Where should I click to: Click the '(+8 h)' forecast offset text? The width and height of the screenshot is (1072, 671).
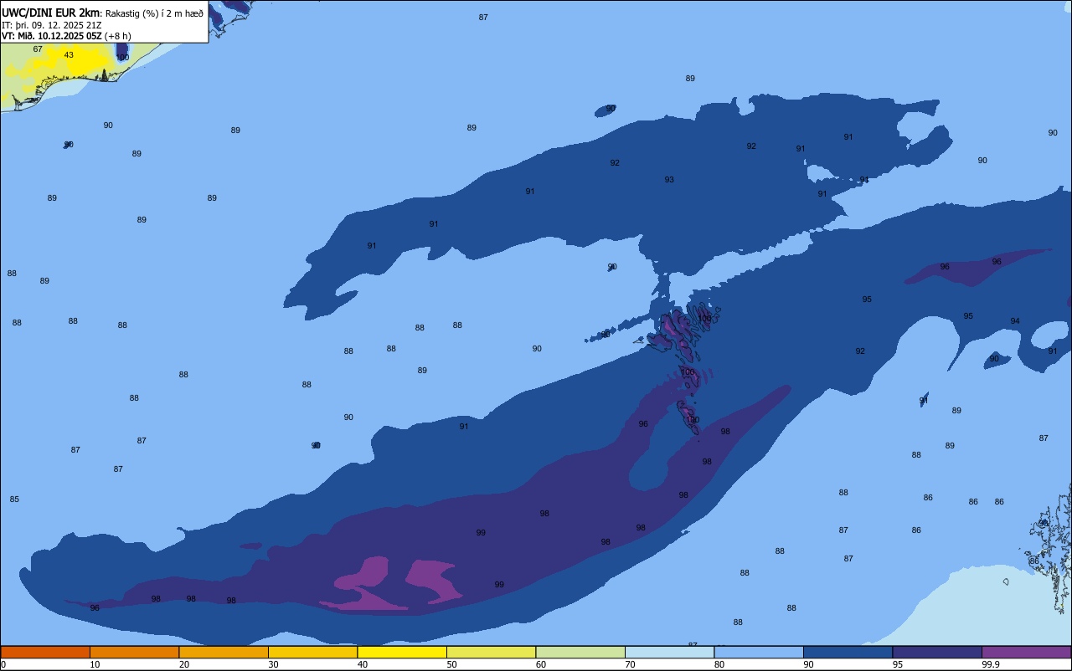[117, 36]
